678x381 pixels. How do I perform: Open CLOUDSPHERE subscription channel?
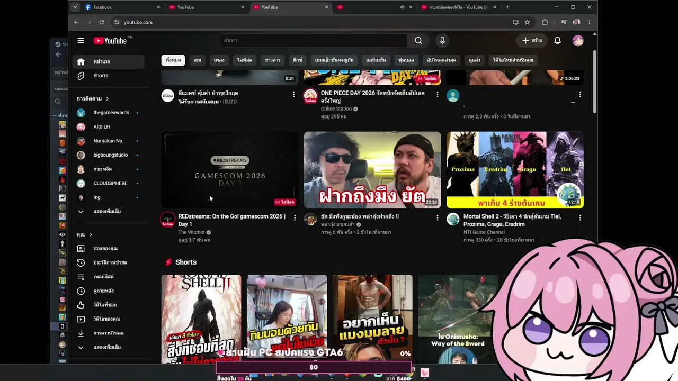pos(108,183)
